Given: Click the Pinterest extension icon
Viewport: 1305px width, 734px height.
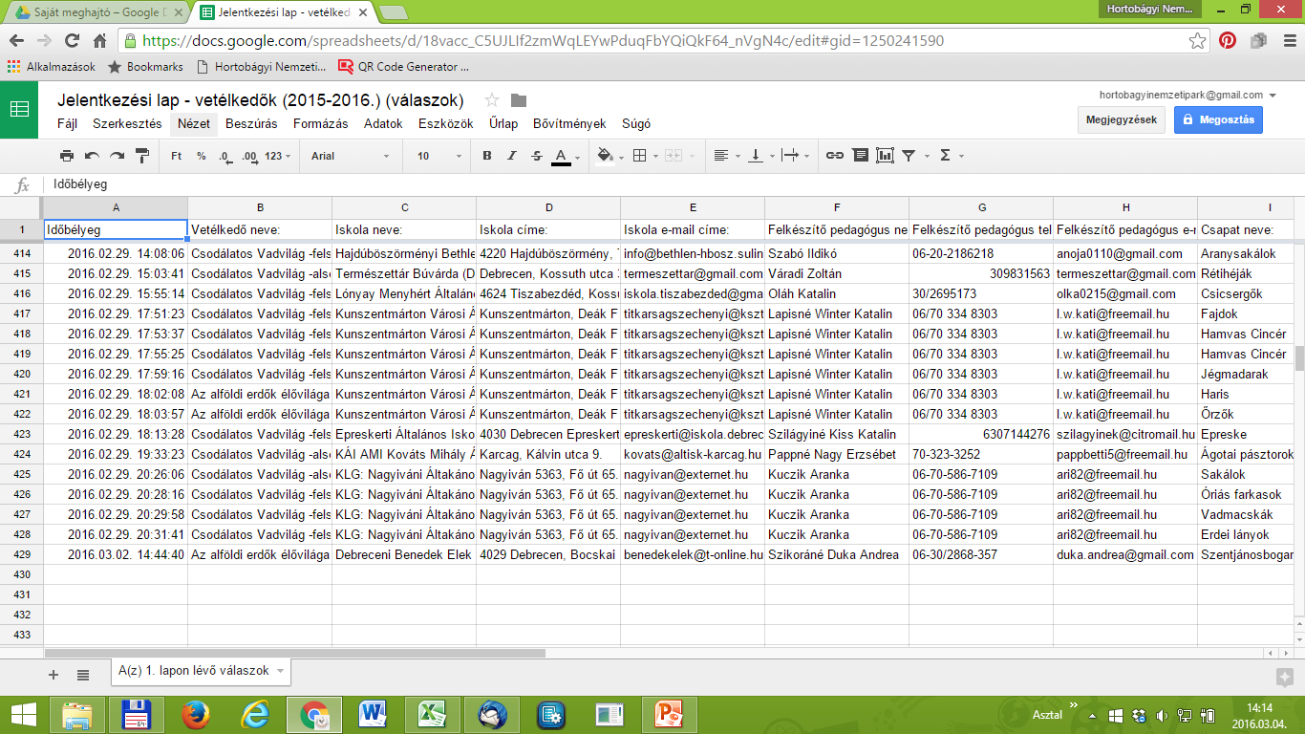Looking at the screenshot, I should [1228, 41].
